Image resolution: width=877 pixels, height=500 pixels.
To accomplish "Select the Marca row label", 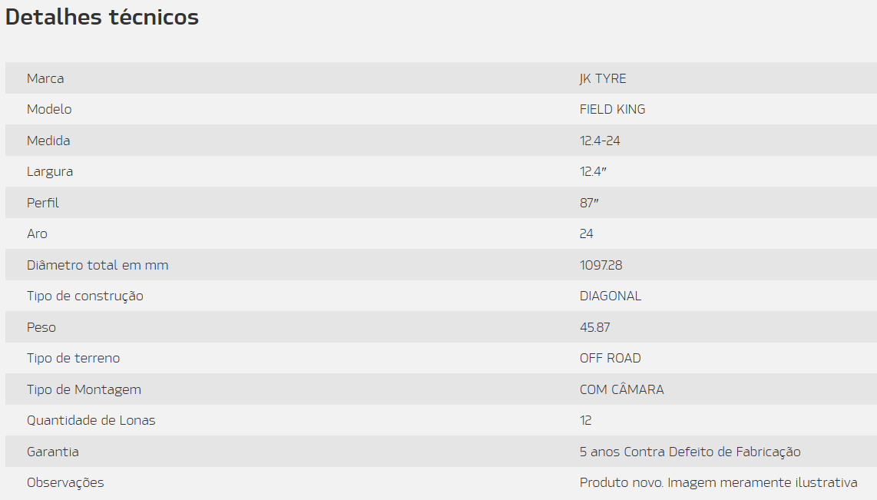I will point(45,78).
